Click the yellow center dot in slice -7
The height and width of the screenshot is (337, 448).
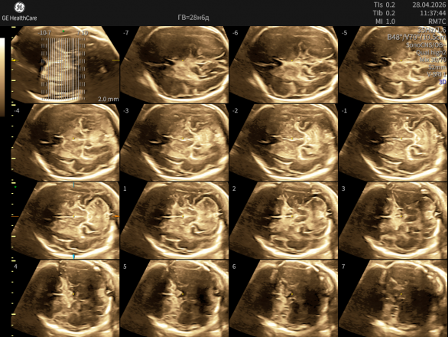pyautogui.click(x=183, y=61)
